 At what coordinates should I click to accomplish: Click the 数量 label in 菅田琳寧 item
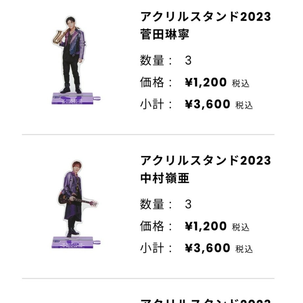[x=152, y=61]
